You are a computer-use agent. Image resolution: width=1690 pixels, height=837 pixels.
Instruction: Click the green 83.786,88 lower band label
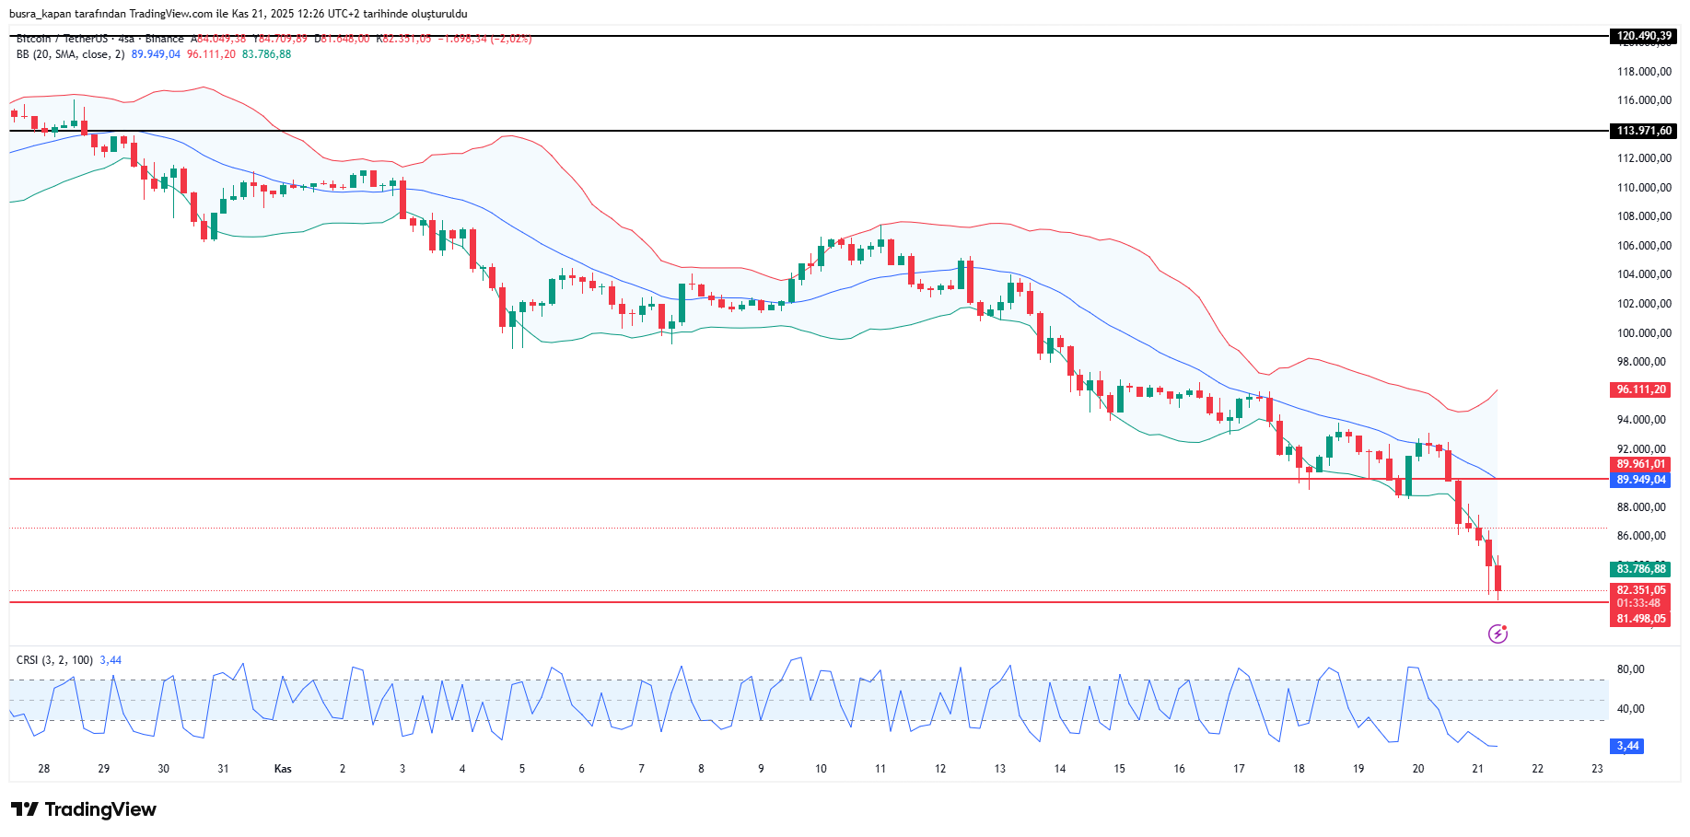pyautogui.click(x=1640, y=569)
